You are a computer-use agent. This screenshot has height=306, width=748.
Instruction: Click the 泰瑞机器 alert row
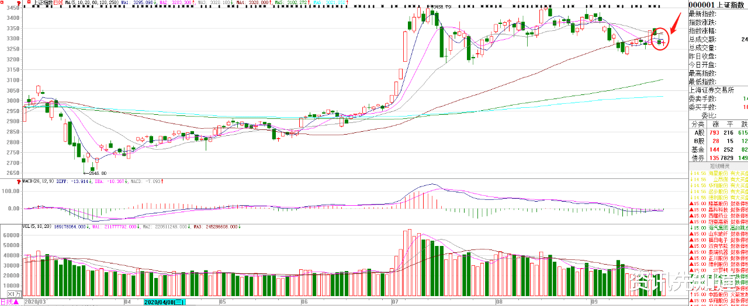[718, 252]
